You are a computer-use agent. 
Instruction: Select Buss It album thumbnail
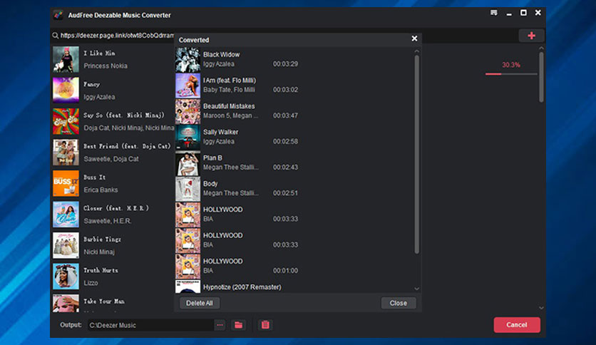coord(66,183)
